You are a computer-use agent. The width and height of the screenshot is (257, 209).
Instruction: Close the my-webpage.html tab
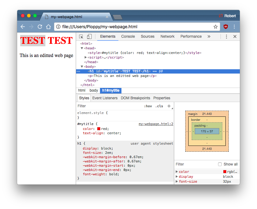click(107, 17)
